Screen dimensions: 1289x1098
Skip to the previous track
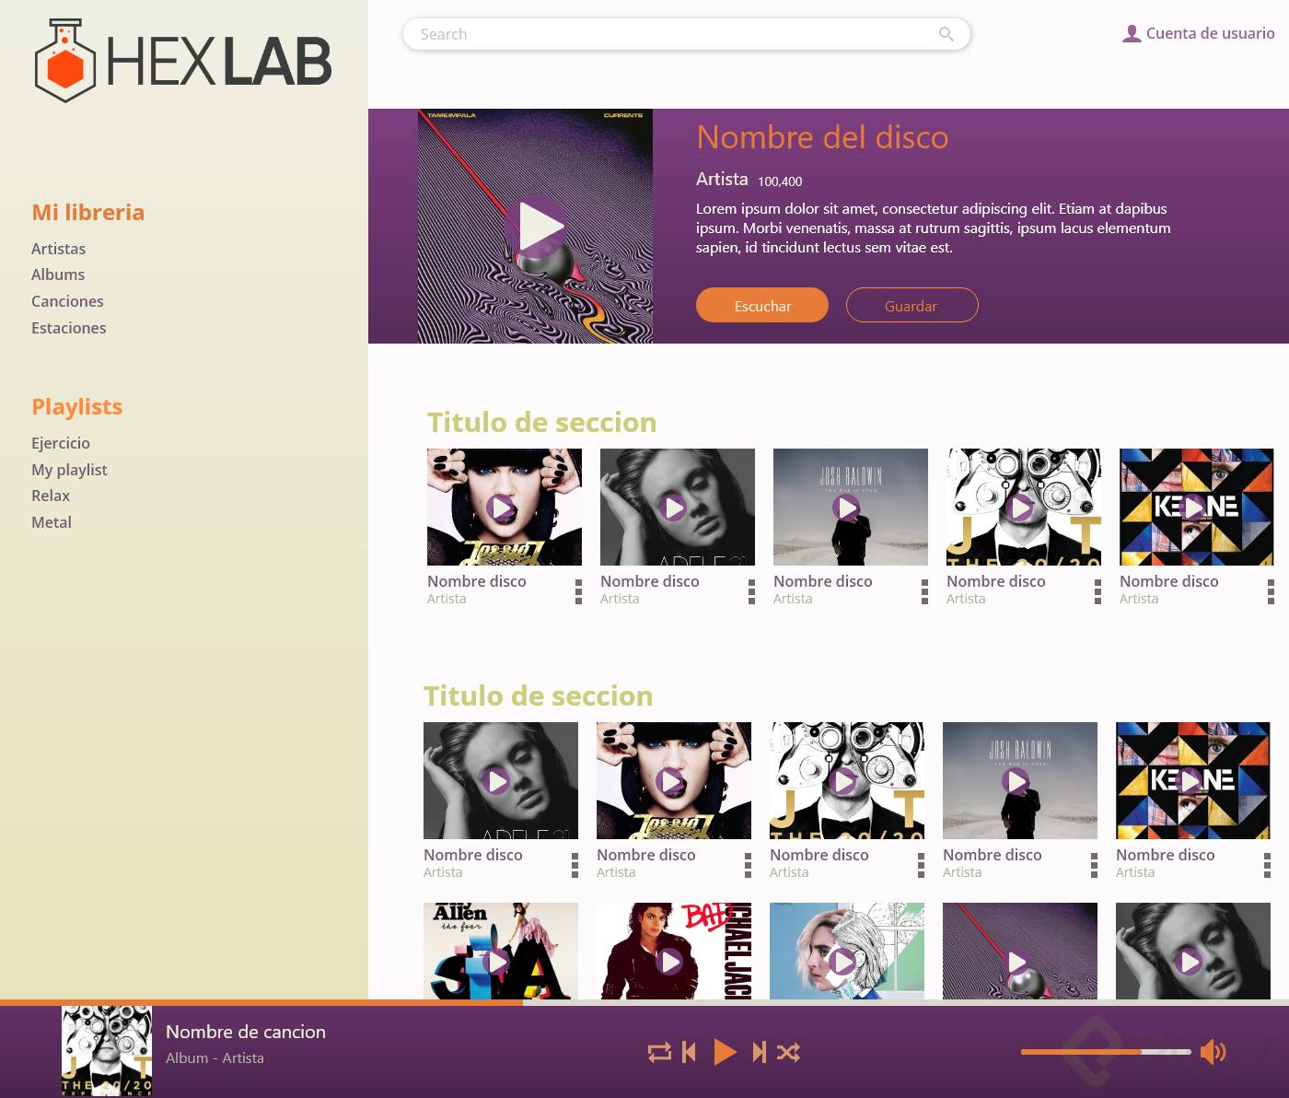click(689, 1052)
